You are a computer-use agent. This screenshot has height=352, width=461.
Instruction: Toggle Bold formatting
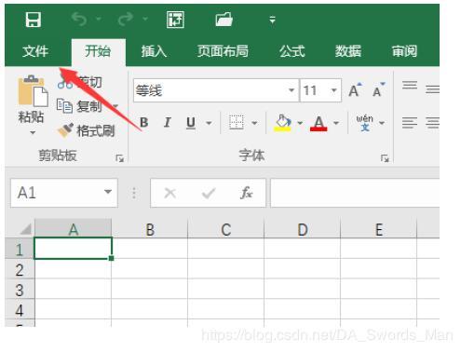tap(144, 123)
